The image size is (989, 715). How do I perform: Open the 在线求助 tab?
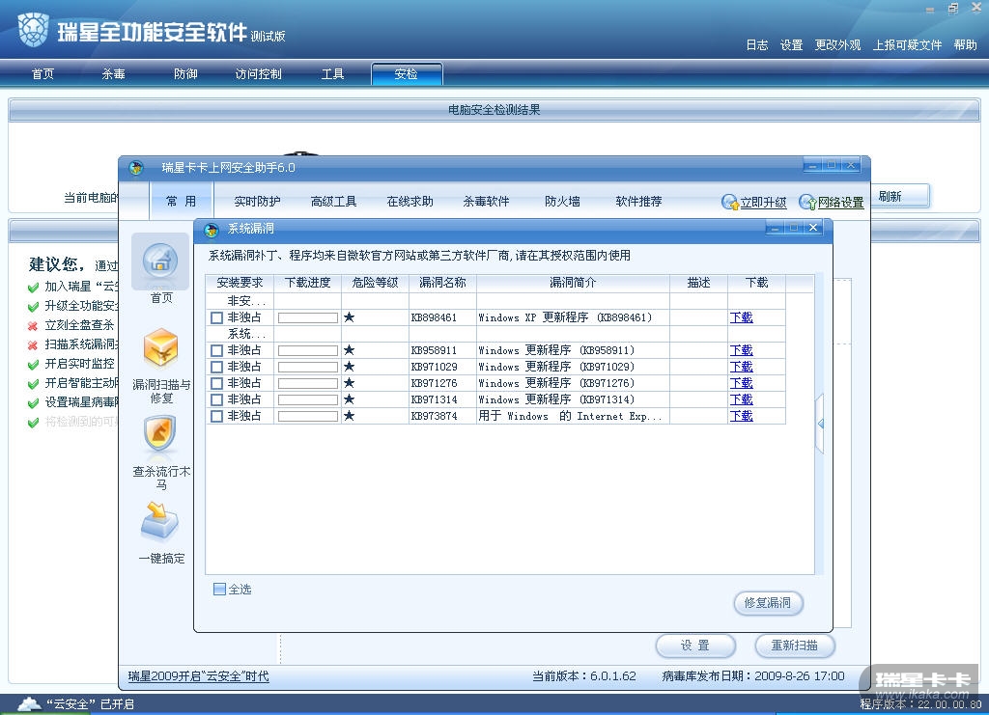(x=410, y=201)
